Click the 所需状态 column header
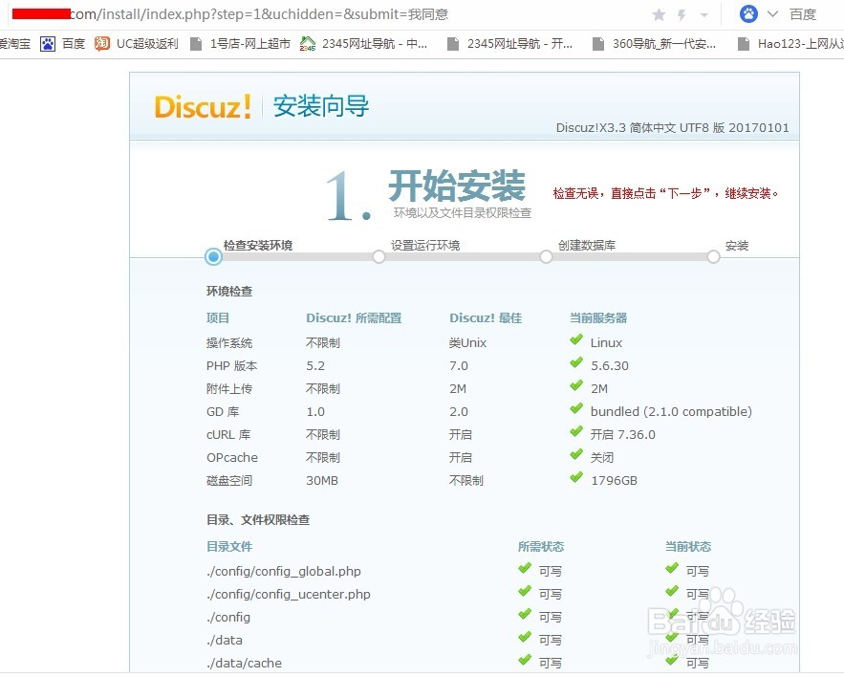The image size is (844, 677). click(x=541, y=547)
